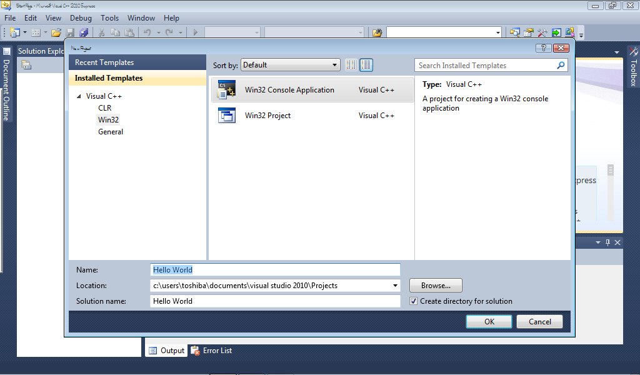Click the OK button

[489, 321]
